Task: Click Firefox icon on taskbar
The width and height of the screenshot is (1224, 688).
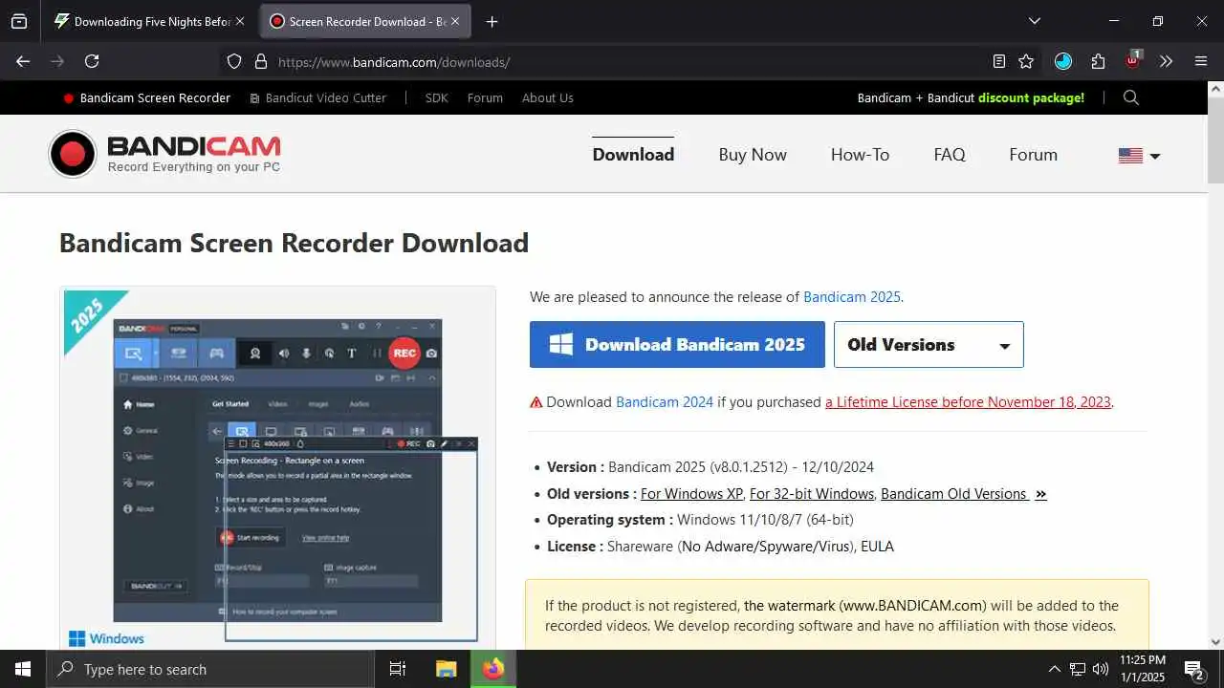Action: tap(493, 669)
